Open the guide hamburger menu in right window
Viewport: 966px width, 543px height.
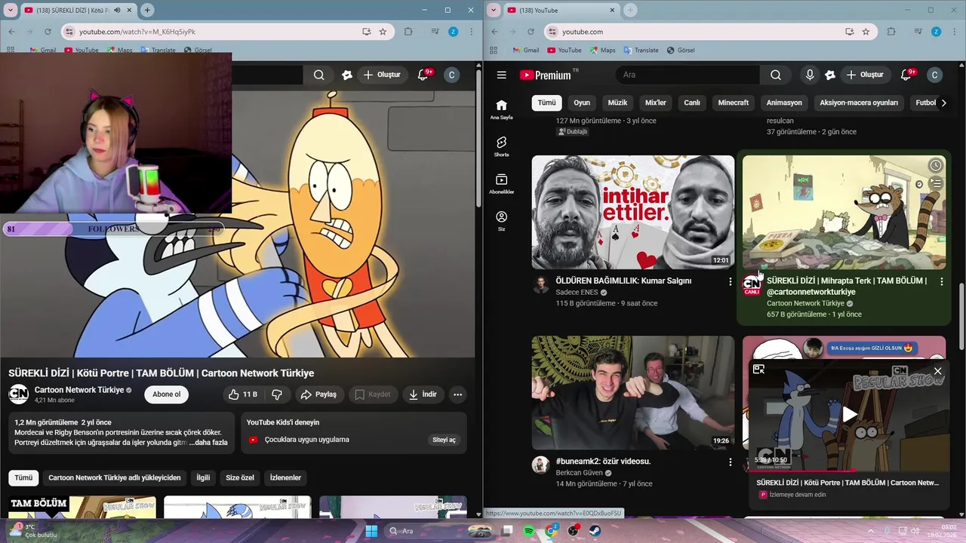(501, 75)
